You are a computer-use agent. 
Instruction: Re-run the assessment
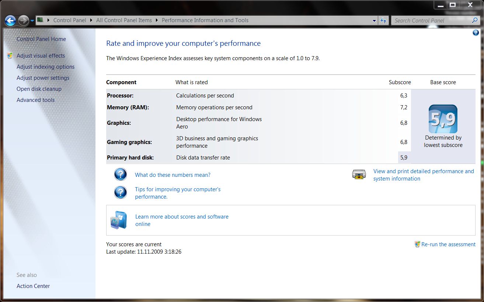tap(448, 244)
